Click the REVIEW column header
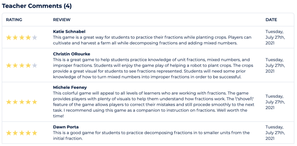Image resolution: width=297 pixels, height=146 pixels. click(x=62, y=20)
